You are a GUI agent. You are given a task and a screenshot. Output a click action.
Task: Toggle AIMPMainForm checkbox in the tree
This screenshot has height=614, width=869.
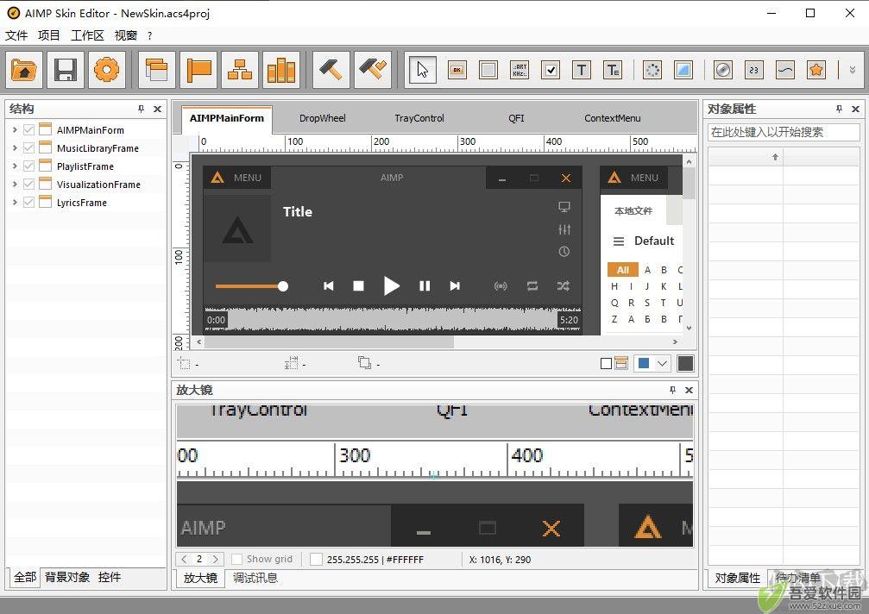point(28,130)
